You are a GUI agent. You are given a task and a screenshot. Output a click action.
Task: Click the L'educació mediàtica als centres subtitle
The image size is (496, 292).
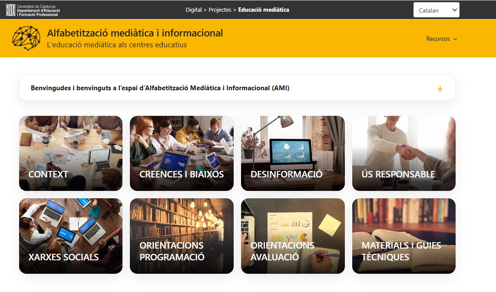pos(117,45)
